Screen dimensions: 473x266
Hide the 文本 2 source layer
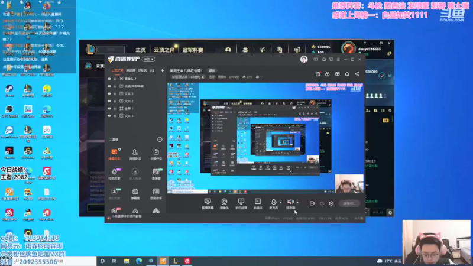click(x=109, y=101)
